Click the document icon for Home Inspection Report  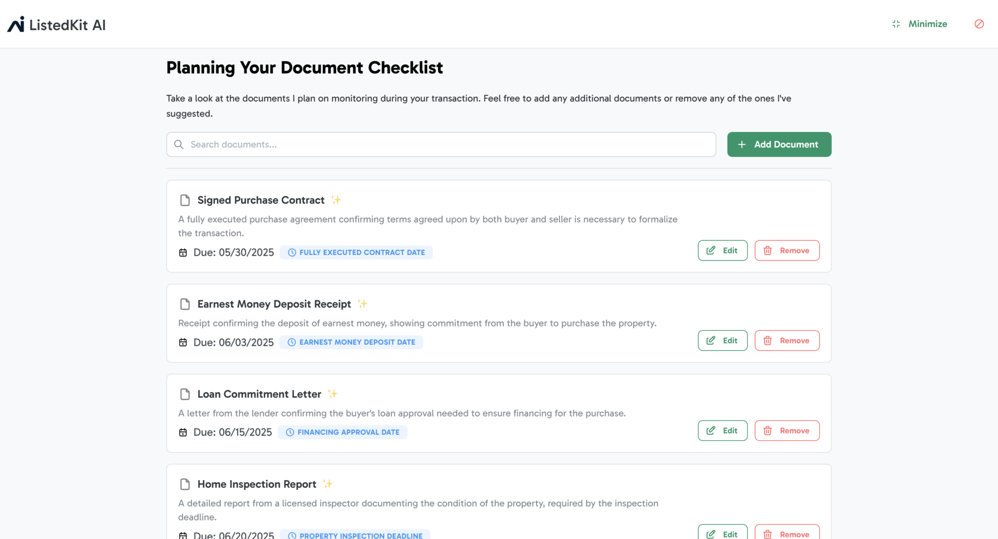(x=185, y=484)
